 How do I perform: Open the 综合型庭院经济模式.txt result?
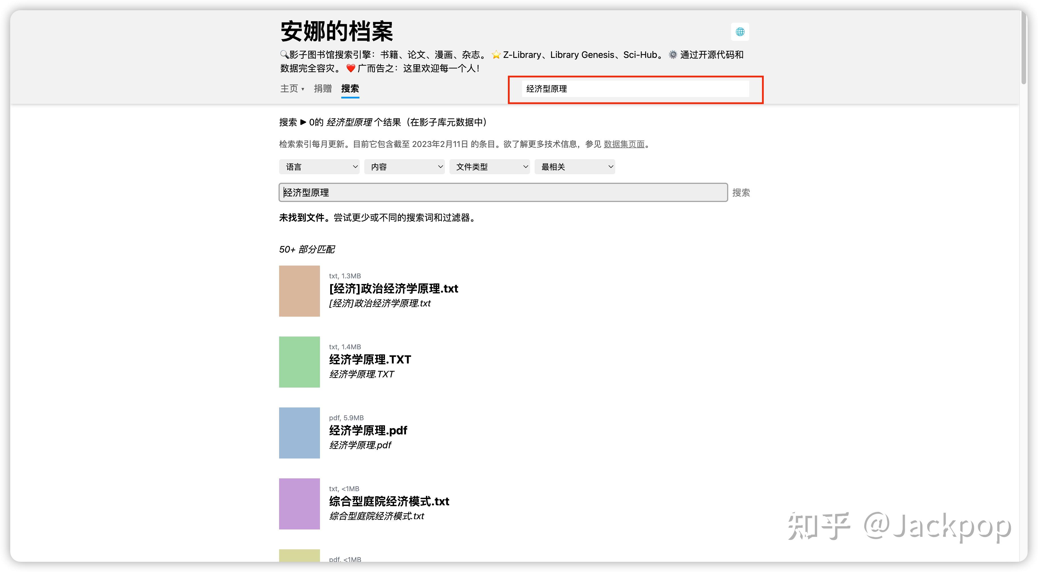click(389, 502)
